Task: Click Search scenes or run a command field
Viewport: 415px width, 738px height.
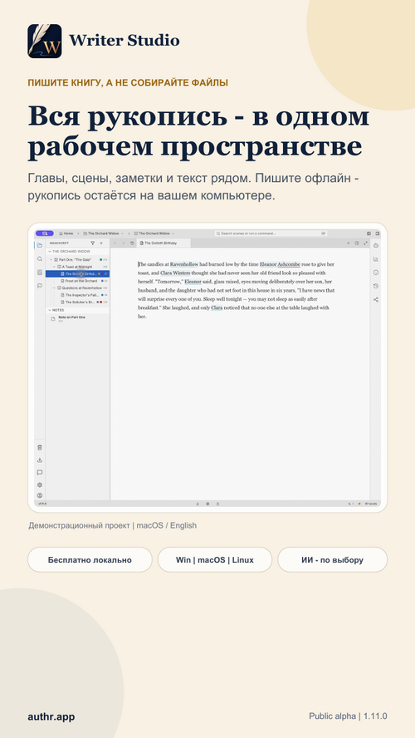Action: click(x=271, y=234)
